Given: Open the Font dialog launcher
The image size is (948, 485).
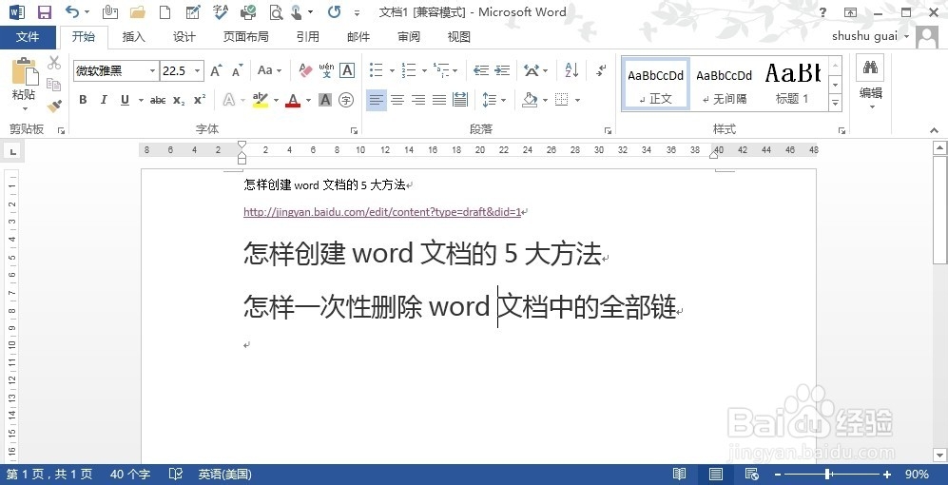Looking at the screenshot, I should 355,130.
